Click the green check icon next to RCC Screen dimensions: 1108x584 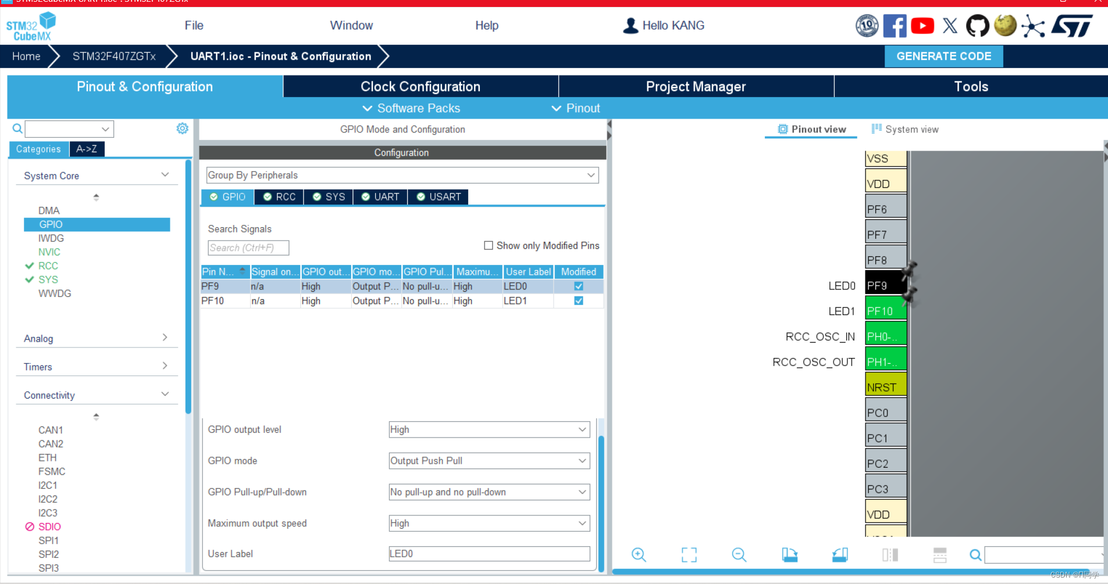(30, 266)
